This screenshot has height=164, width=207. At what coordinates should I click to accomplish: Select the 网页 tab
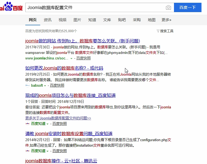[x=32, y=20]
